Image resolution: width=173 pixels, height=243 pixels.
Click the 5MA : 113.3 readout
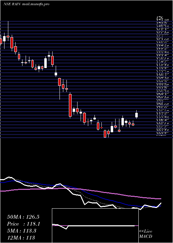pos(21,231)
